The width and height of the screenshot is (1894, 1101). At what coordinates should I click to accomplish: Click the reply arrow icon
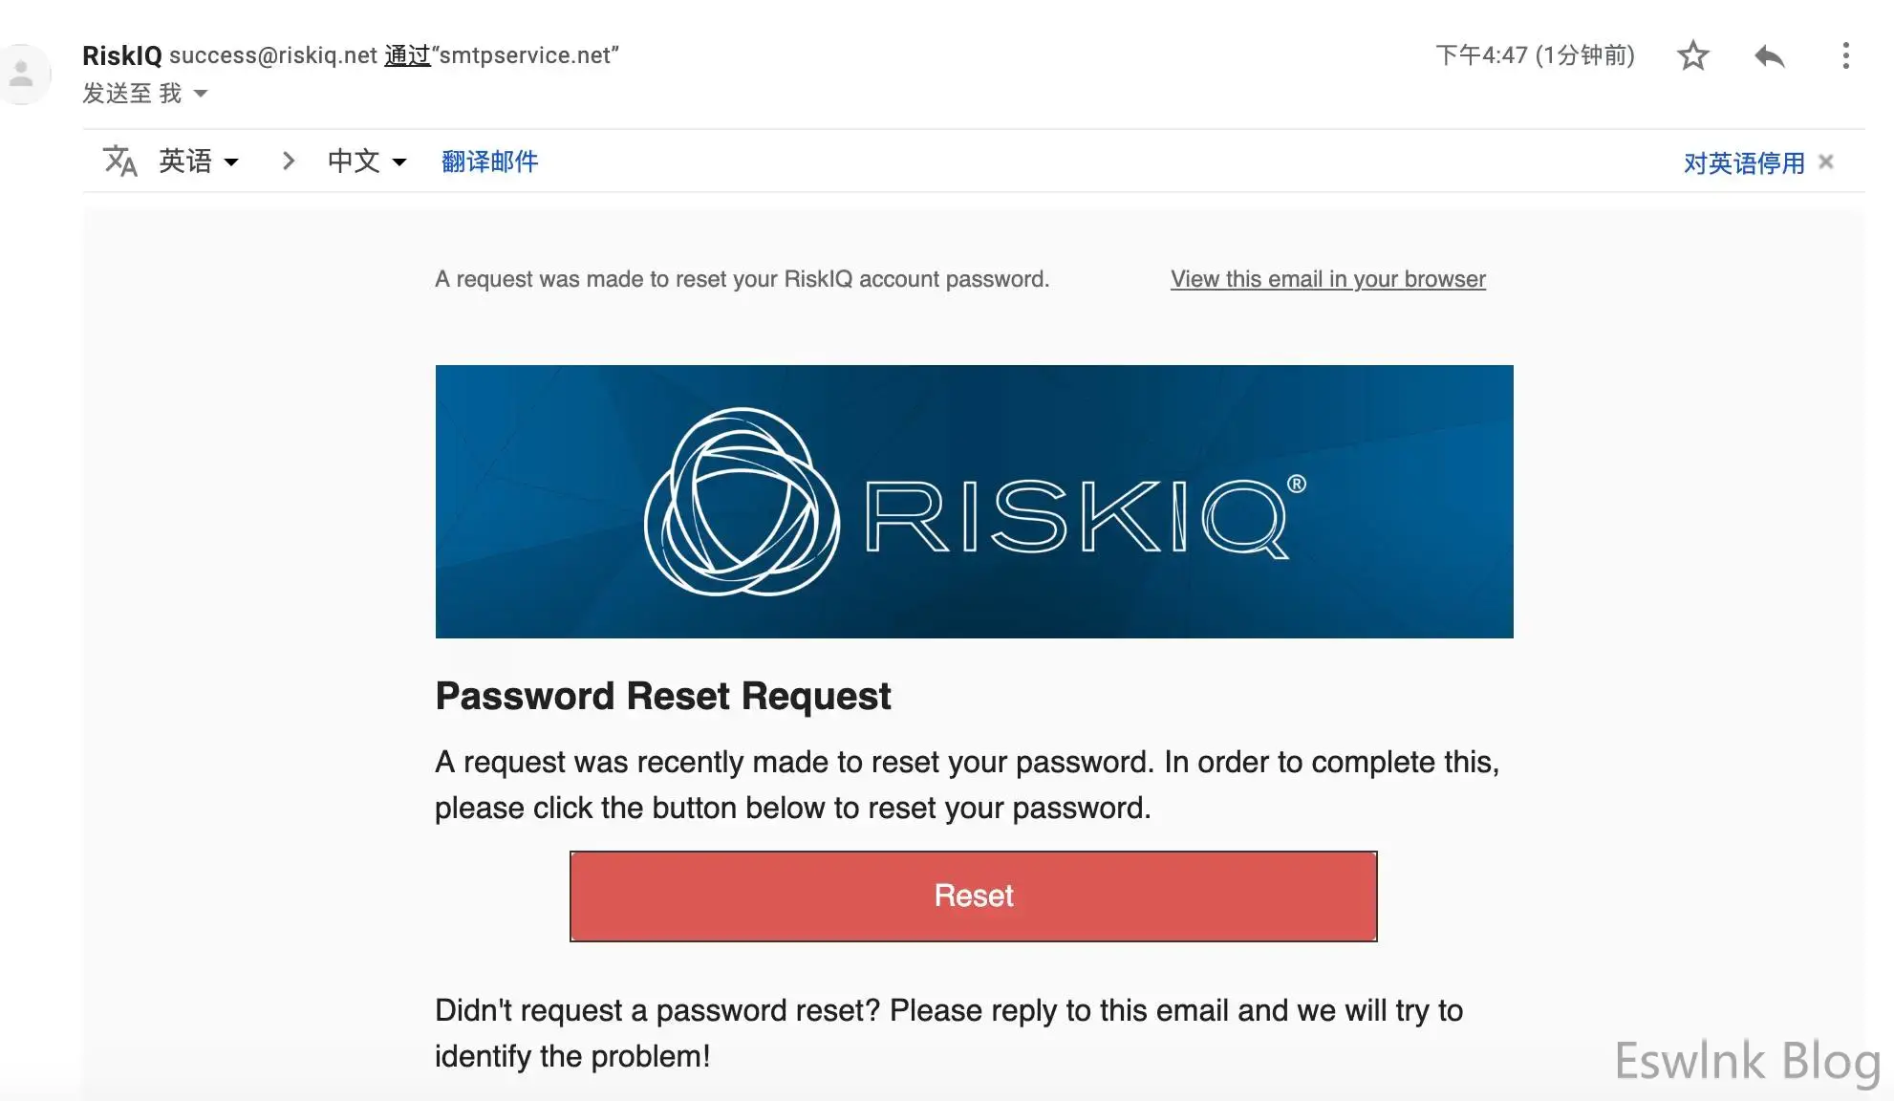[x=1769, y=56]
